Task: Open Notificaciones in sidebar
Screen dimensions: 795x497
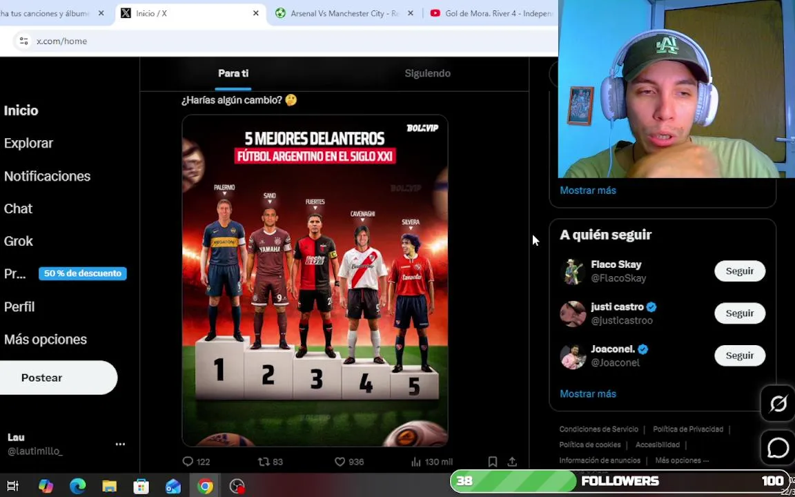Action: click(47, 176)
